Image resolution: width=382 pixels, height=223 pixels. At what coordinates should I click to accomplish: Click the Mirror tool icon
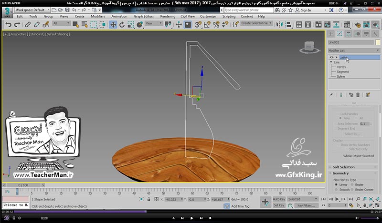coord(279,25)
